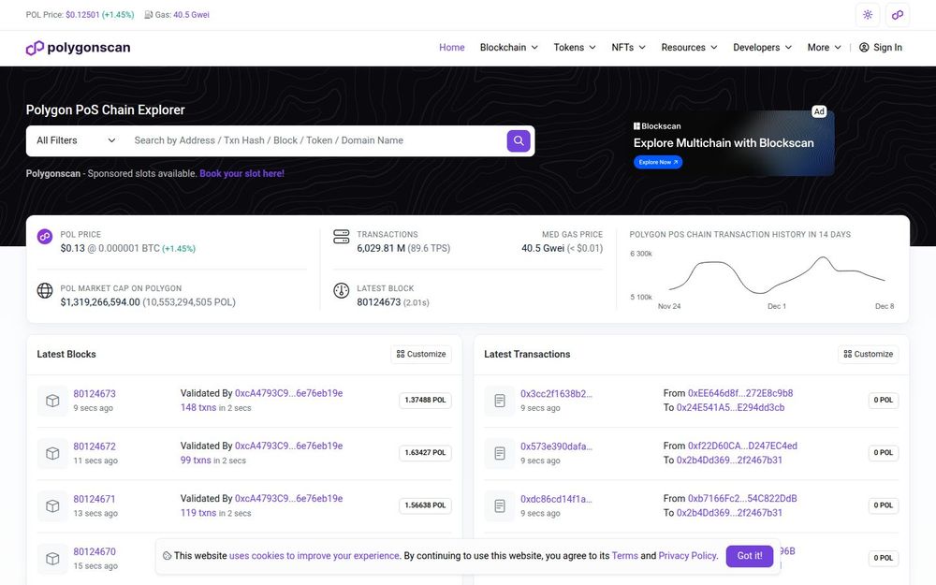Open the 6,029.81 M transactions value

click(x=381, y=248)
